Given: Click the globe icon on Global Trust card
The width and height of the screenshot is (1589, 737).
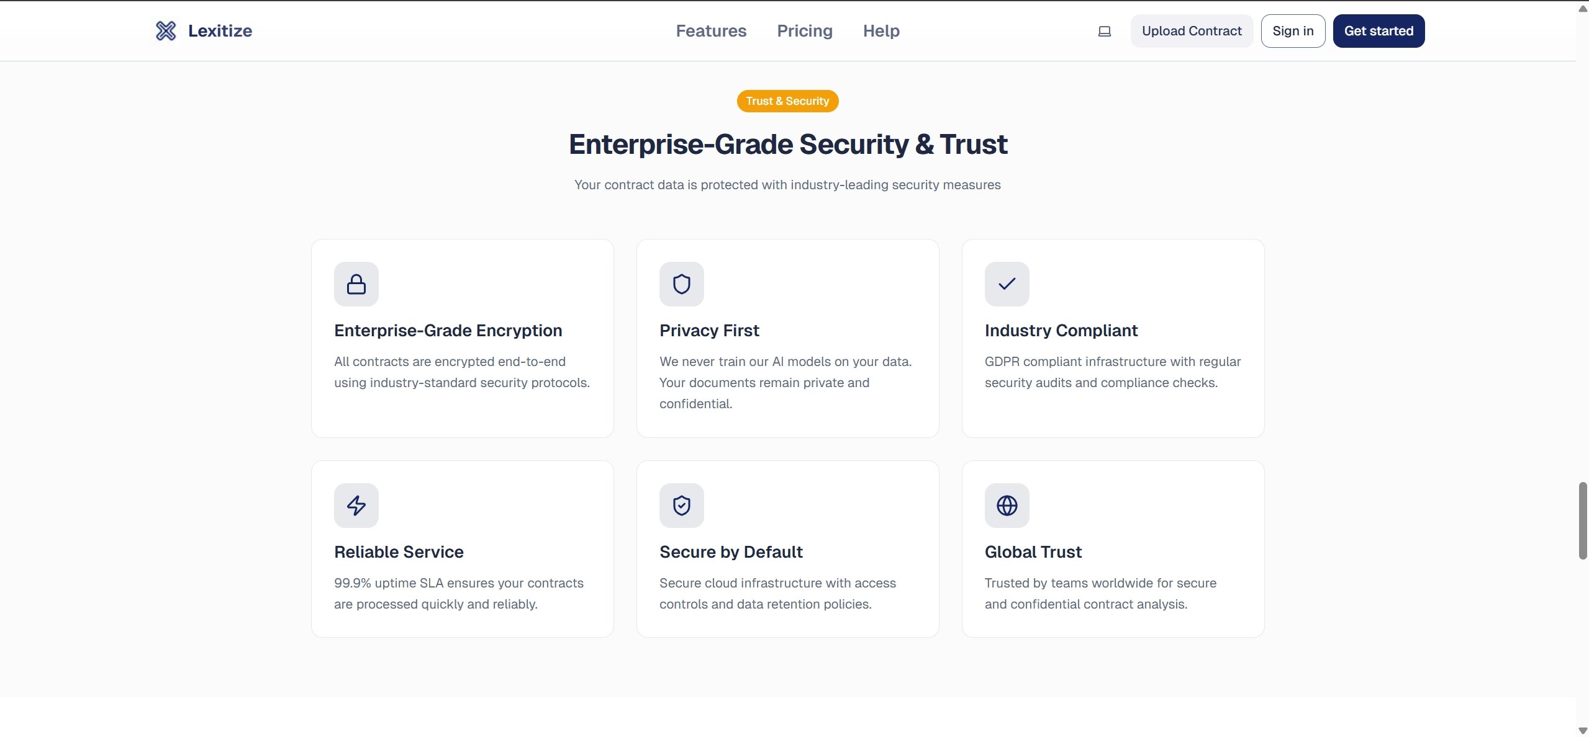Looking at the screenshot, I should [1006, 505].
